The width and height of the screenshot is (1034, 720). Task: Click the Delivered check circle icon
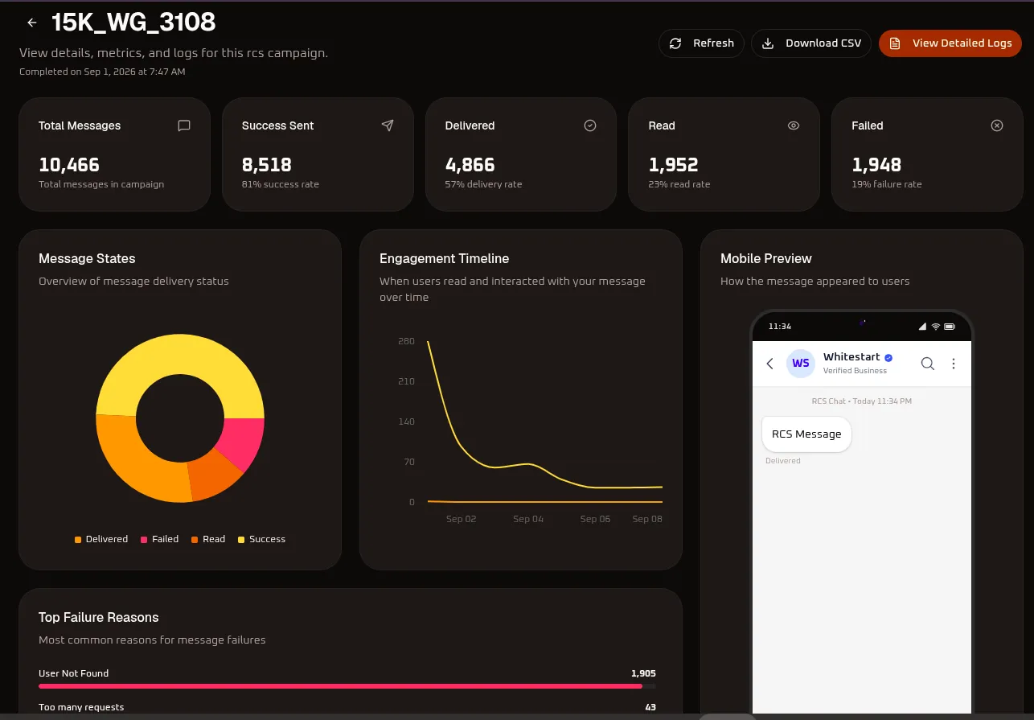pyautogui.click(x=590, y=125)
